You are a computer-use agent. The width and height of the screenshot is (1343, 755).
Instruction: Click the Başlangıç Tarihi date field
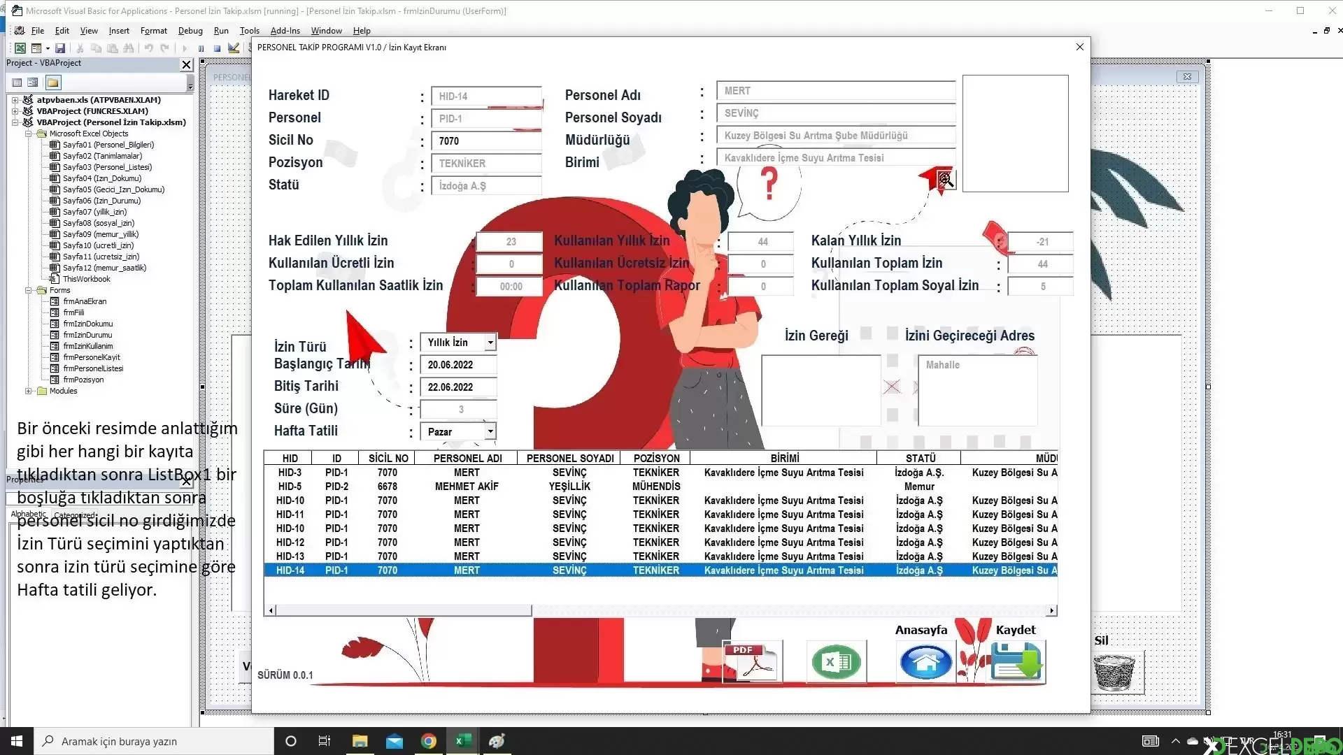point(458,365)
